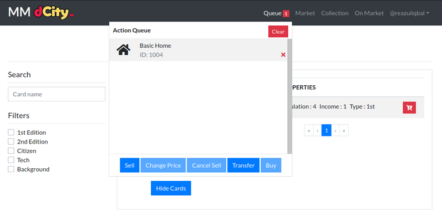Focus the Card name search field

click(x=56, y=94)
